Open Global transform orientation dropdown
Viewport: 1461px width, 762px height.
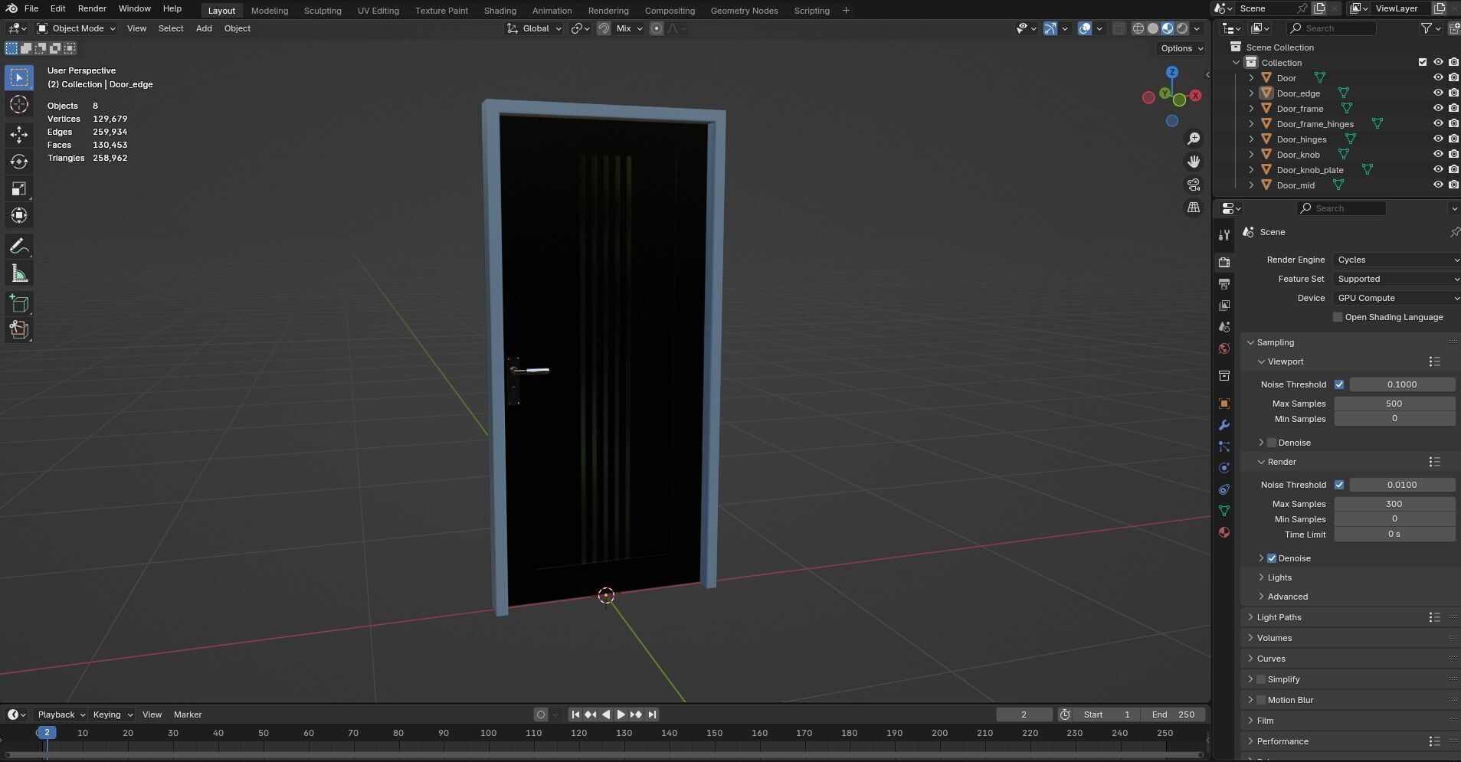tap(534, 28)
